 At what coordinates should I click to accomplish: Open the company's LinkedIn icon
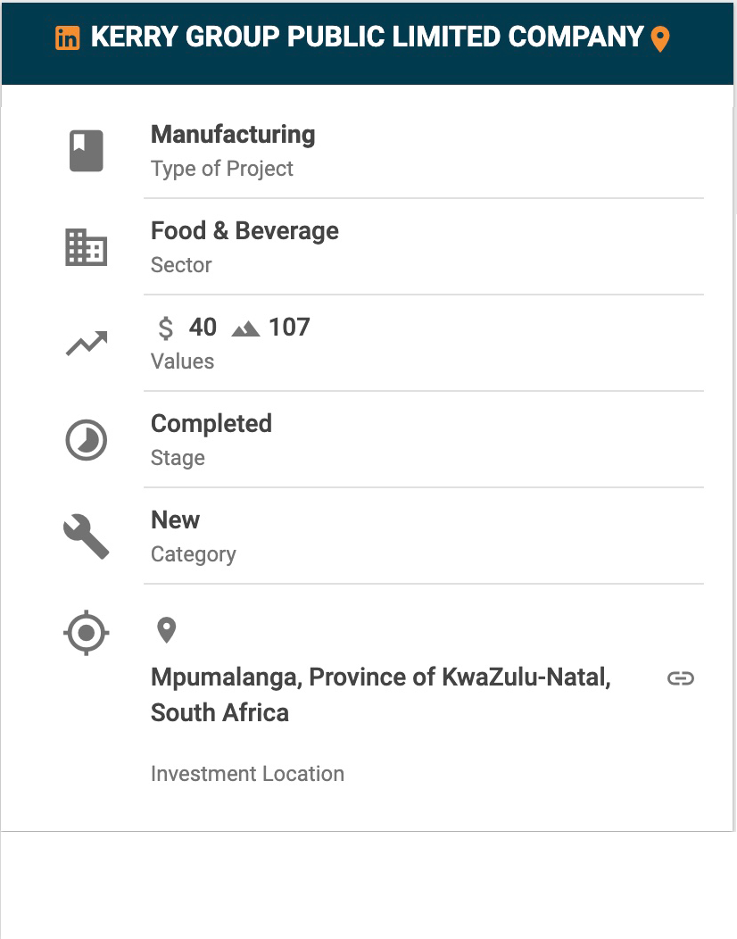[x=68, y=37]
